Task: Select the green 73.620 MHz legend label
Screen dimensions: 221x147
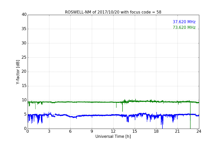Action: click(184, 27)
